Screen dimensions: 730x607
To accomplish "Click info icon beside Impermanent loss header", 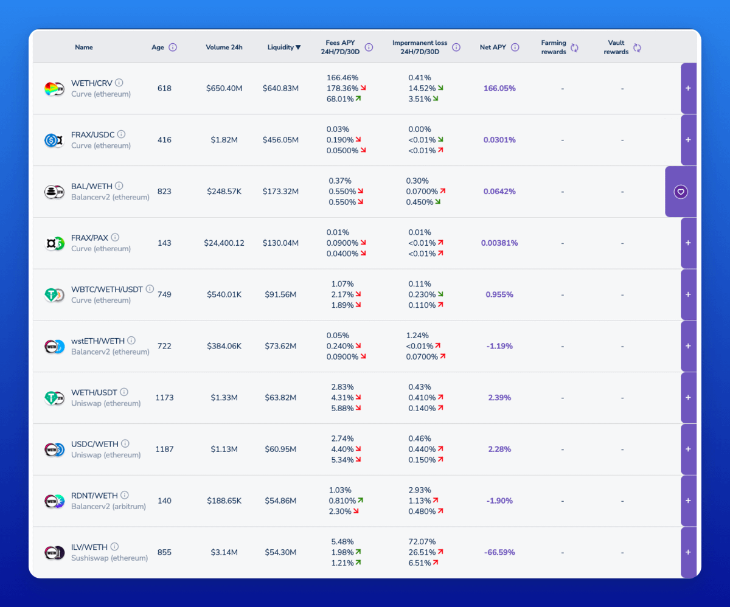I will [x=456, y=47].
